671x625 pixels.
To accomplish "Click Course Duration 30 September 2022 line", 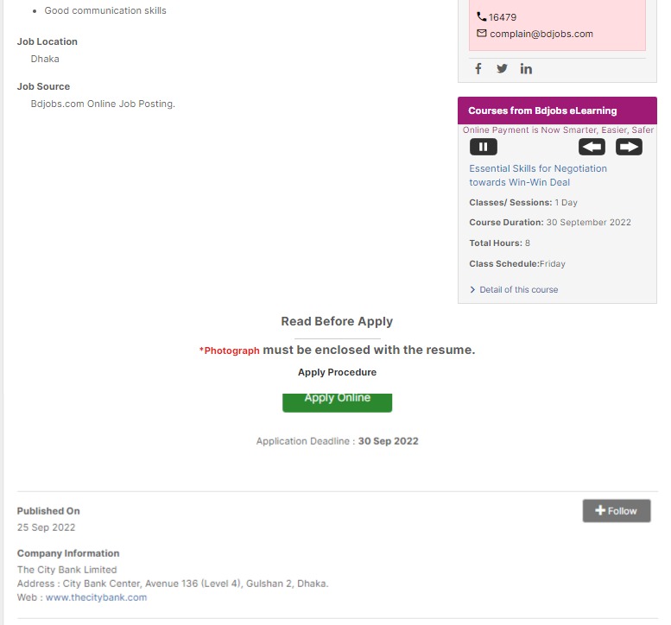I will coord(550,223).
